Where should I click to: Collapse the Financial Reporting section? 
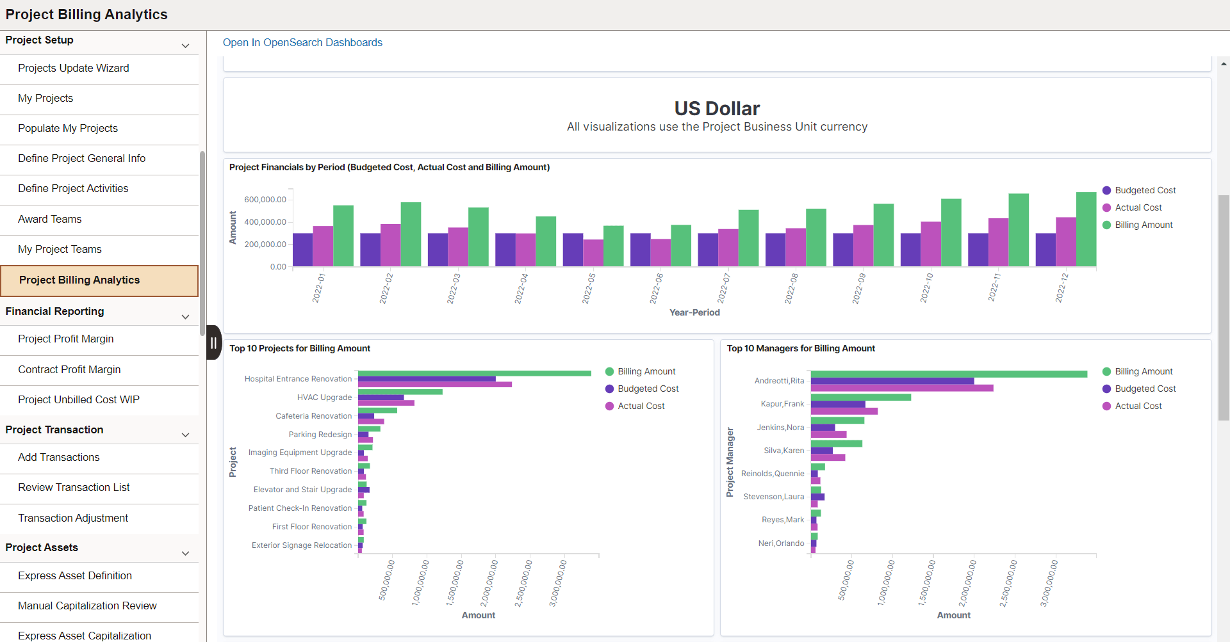point(185,316)
